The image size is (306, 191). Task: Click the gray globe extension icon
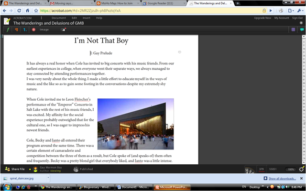tap(281, 11)
